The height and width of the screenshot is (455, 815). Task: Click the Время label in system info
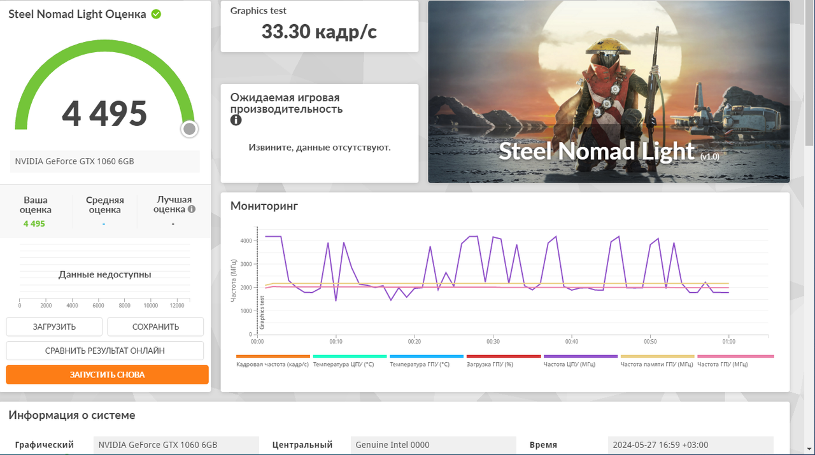coord(543,445)
